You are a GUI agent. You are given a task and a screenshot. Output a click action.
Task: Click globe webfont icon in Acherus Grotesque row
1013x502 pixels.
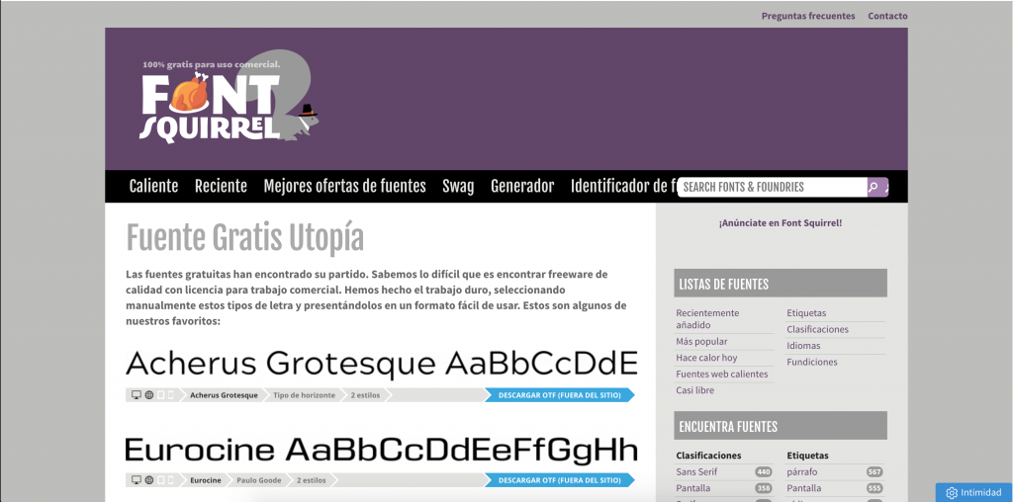[x=149, y=395]
